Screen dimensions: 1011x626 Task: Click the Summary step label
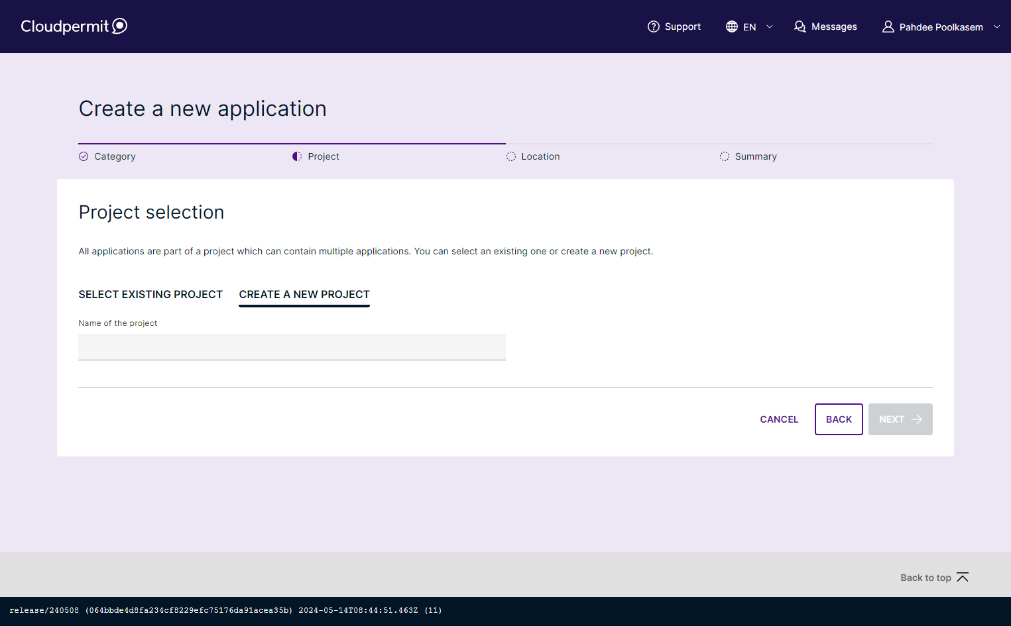pos(756,156)
